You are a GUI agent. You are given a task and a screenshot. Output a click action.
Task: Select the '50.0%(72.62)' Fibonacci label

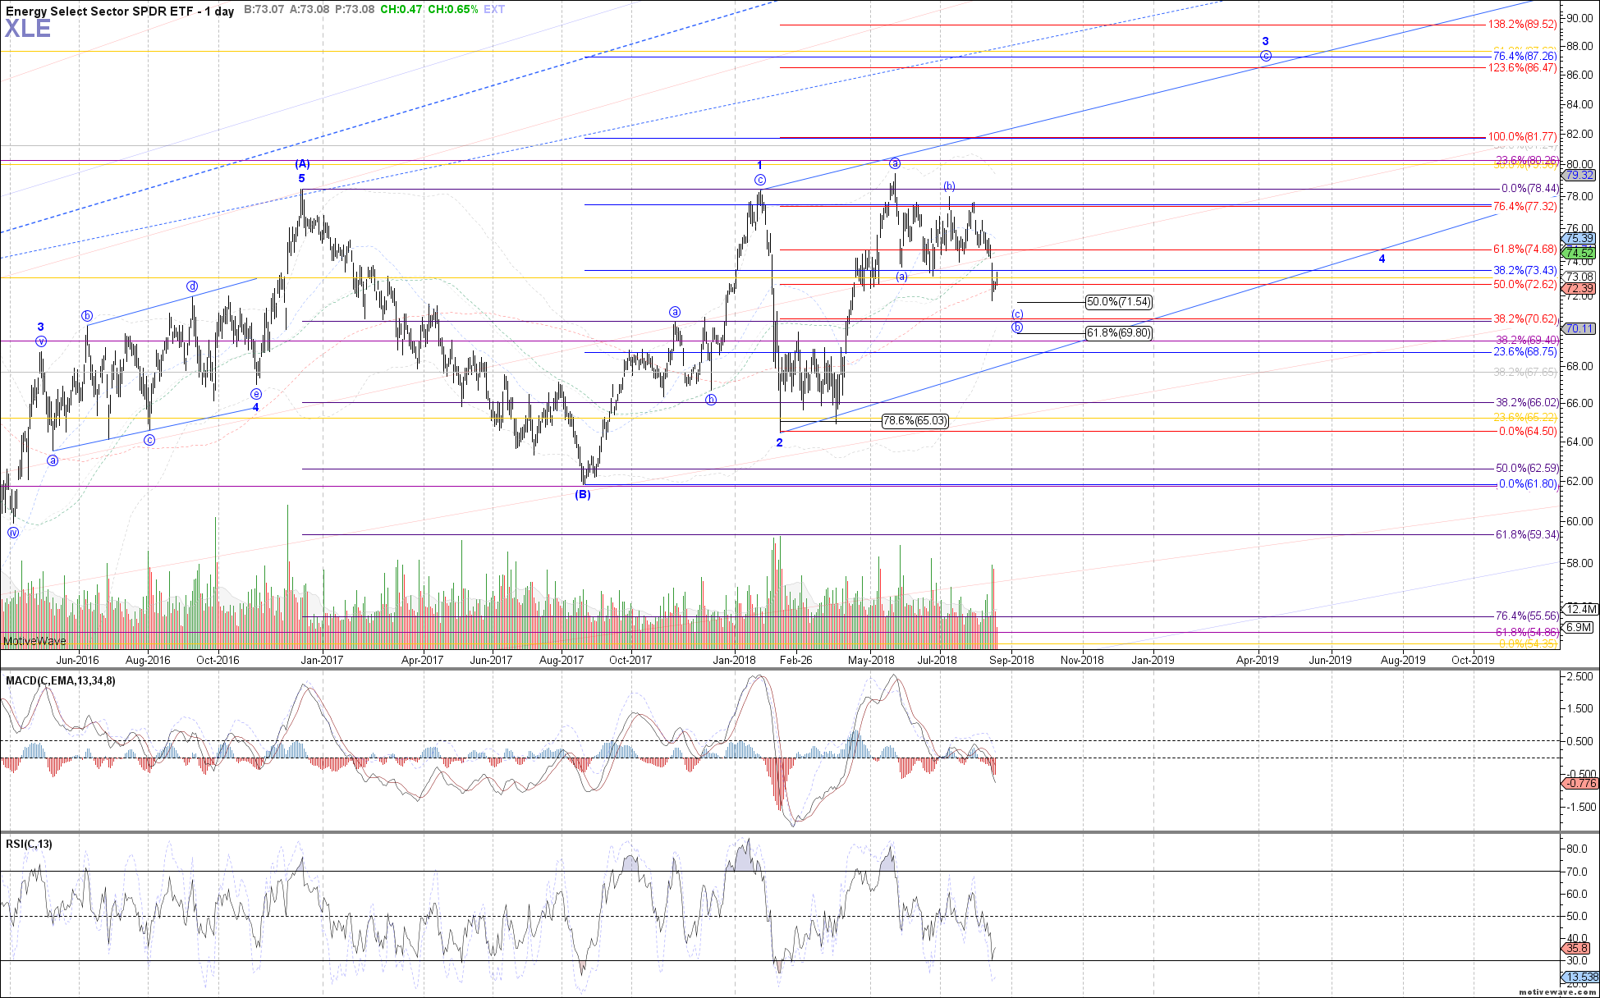[x=1525, y=284]
